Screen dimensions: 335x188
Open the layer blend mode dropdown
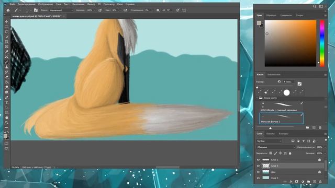click(276, 147)
